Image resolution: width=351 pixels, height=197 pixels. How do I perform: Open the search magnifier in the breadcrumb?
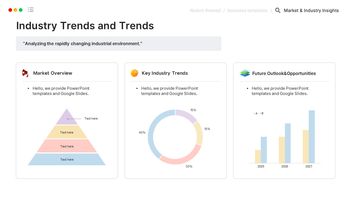(278, 10)
